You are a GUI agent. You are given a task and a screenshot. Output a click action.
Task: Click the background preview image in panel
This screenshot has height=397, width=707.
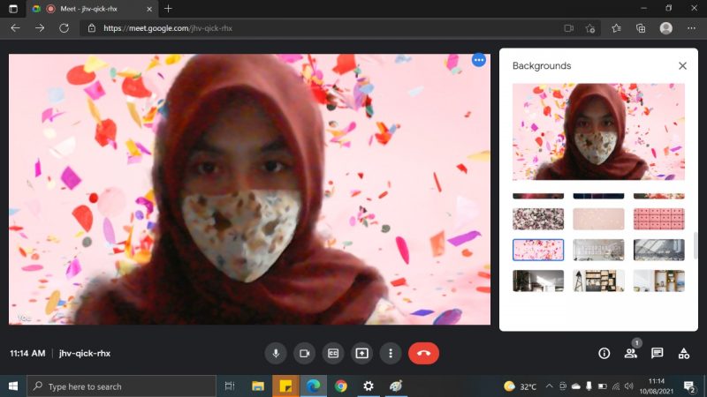point(598,131)
